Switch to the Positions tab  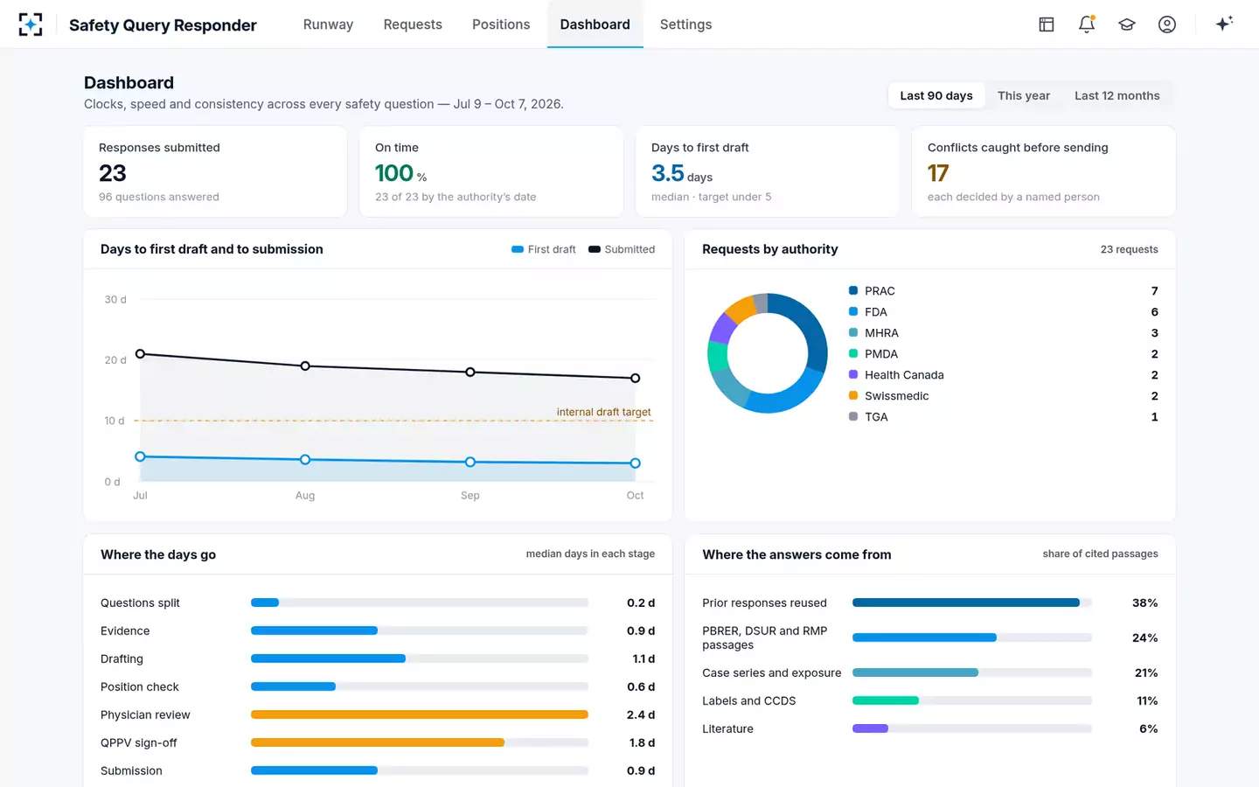click(x=501, y=24)
